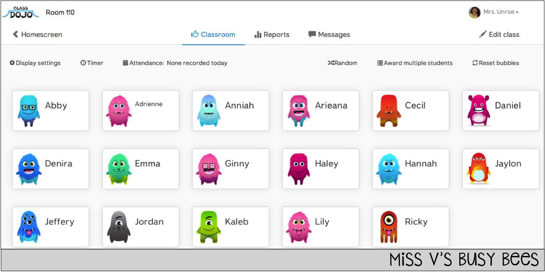Screen dimensions: 545x274
Task: Open Award multiple students
Action: 415,63
